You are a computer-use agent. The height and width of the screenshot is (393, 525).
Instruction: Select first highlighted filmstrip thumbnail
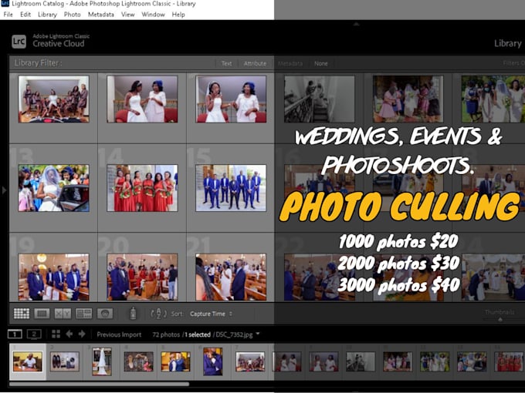coord(28,361)
